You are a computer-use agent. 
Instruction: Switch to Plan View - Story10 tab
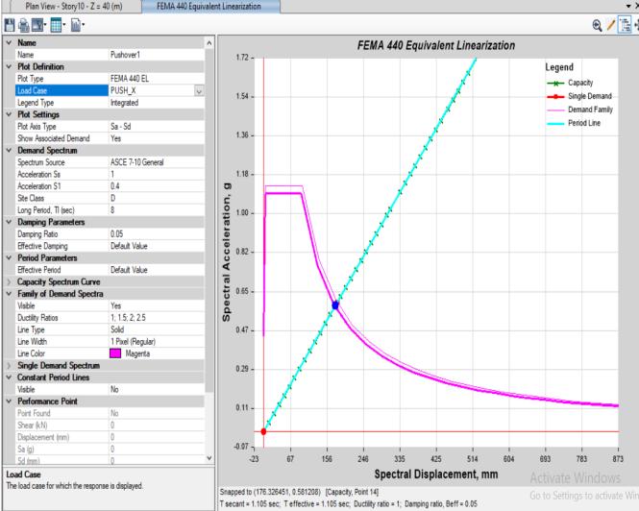(x=74, y=6)
